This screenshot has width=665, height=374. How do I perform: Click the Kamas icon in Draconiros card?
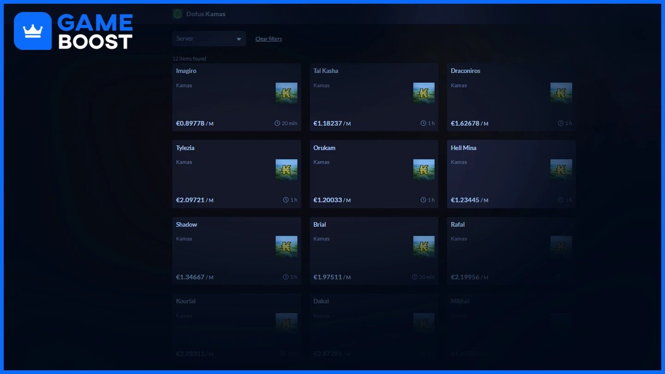coord(561,93)
